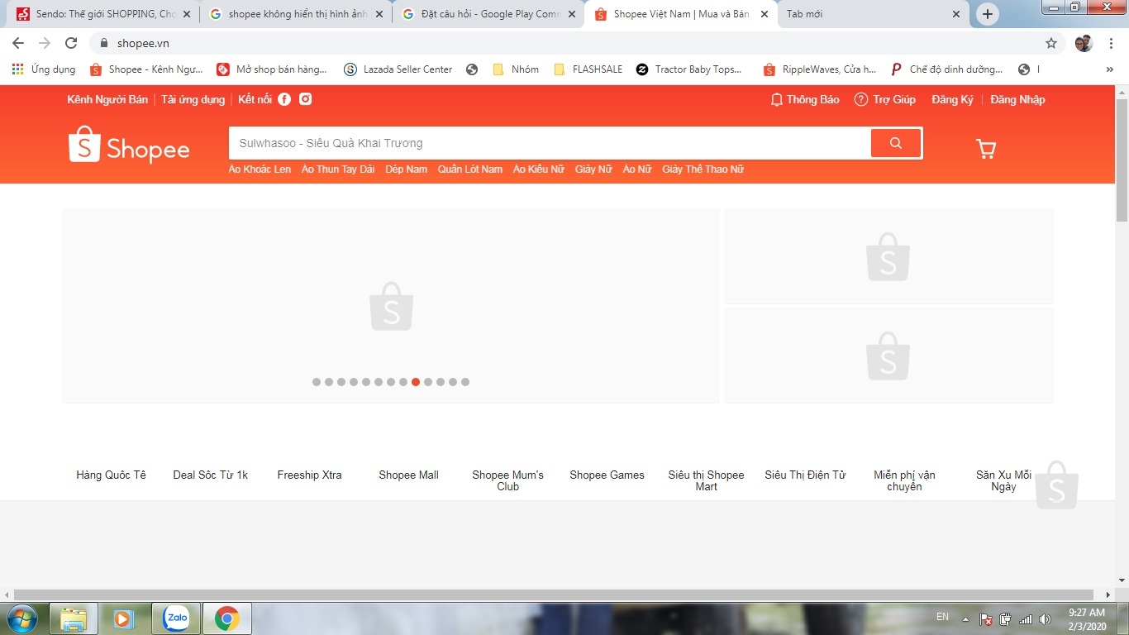Open the Deal Sốc Từ 1k category

210,475
